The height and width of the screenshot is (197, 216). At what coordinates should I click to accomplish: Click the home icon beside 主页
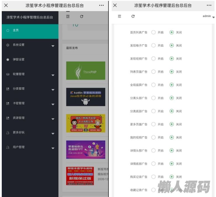(8, 30)
